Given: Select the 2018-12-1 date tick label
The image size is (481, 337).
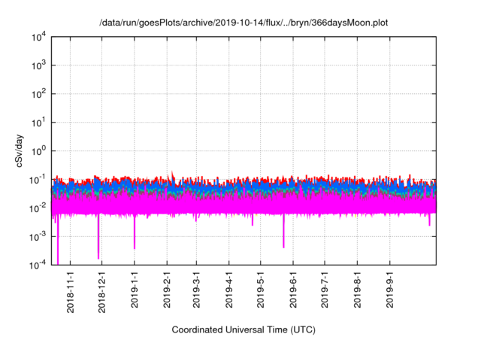Looking at the screenshot, I should click(x=102, y=293).
